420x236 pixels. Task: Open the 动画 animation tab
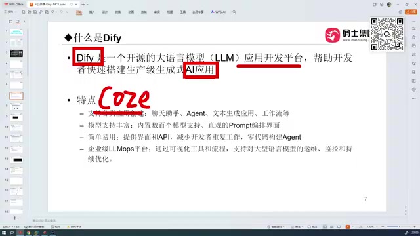[x=131, y=12]
